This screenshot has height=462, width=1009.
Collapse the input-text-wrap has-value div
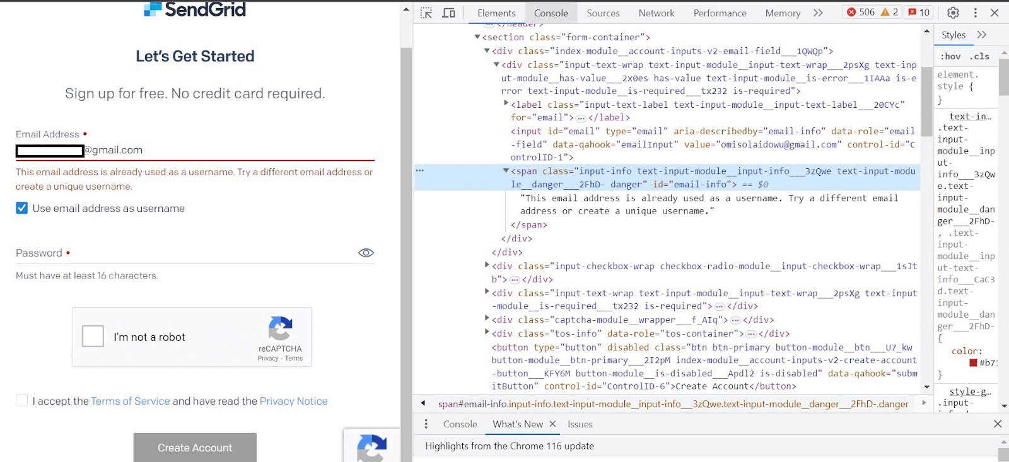pos(496,64)
